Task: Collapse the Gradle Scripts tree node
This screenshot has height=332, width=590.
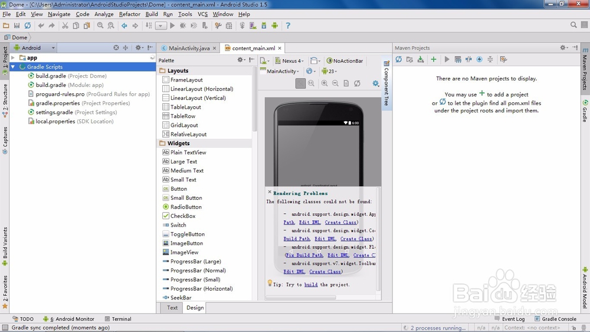Action: click(x=13, y=67)
